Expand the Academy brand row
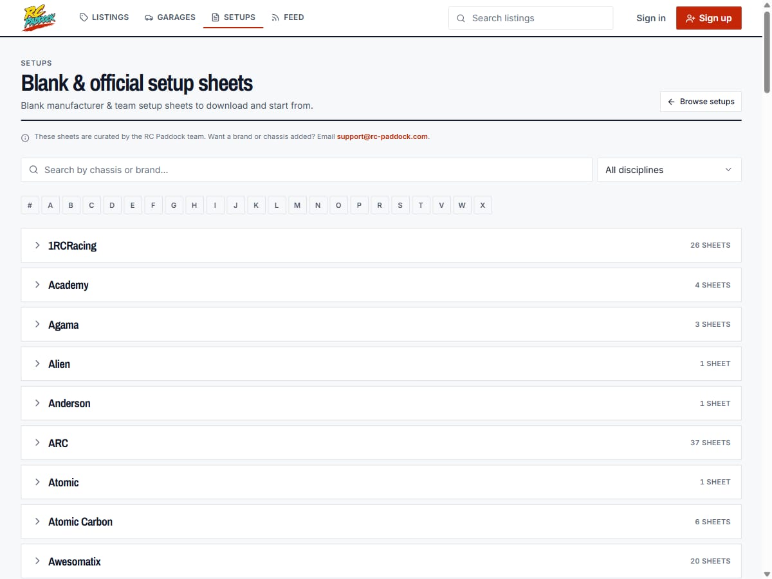The height and width of the screenshot is (579, 772). [381, 285]
